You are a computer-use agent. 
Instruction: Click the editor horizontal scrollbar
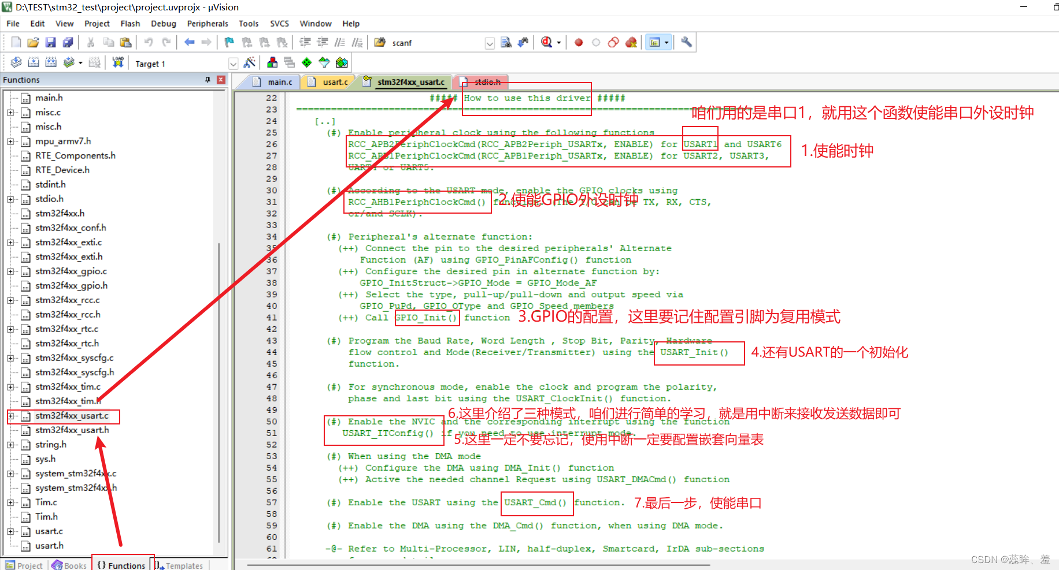[x=479, y=565]
